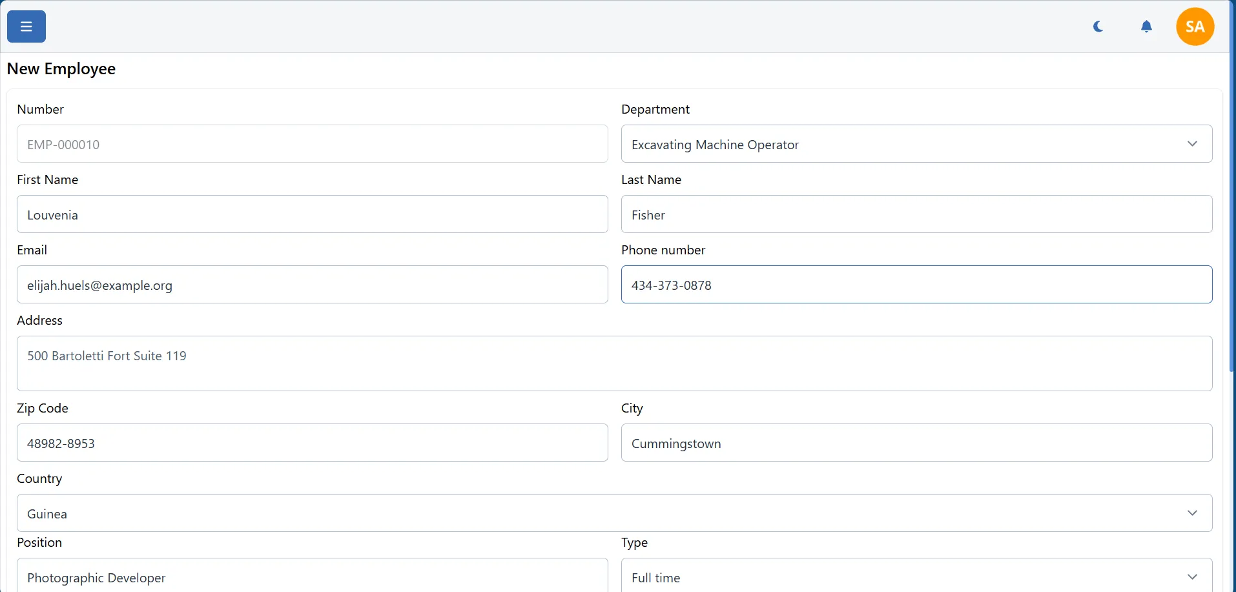Click the employee Number field
Viewport: 1236px width, 592px height.
coord(312,144)
